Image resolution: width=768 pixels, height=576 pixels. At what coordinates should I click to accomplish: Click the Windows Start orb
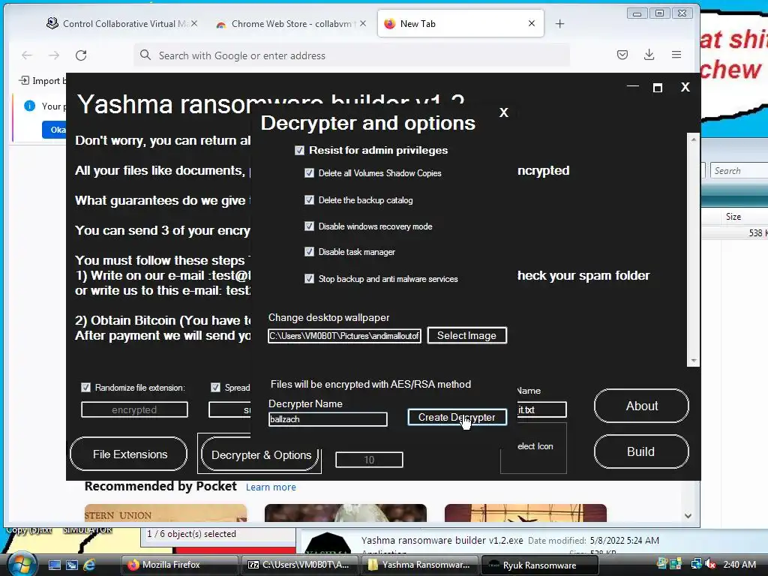[x=21, y=565]
